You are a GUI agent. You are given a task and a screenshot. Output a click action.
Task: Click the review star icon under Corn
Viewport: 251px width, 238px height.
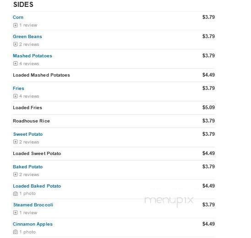click(x=16, y=25)
